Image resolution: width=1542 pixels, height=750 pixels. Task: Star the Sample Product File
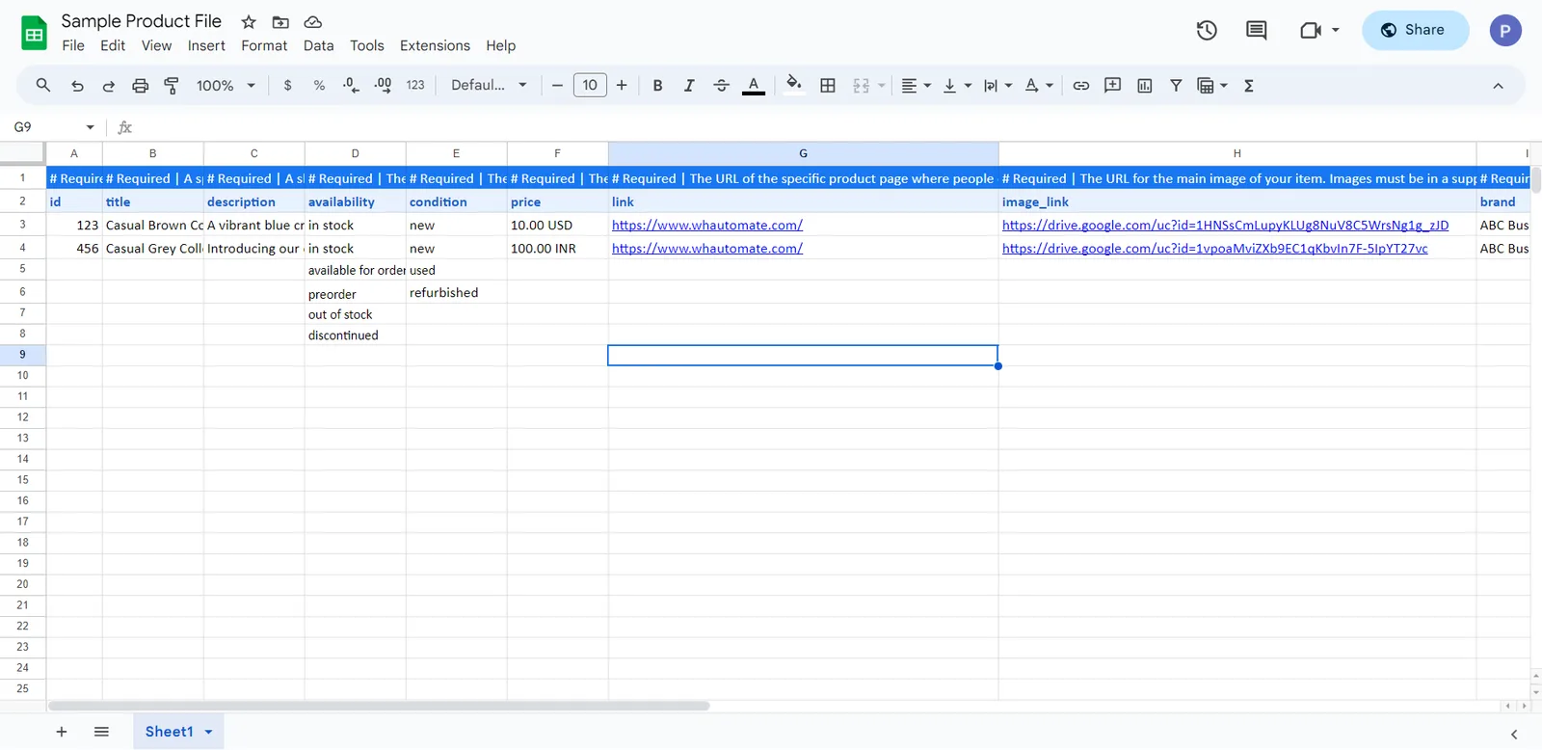click(x=249, y=21)
